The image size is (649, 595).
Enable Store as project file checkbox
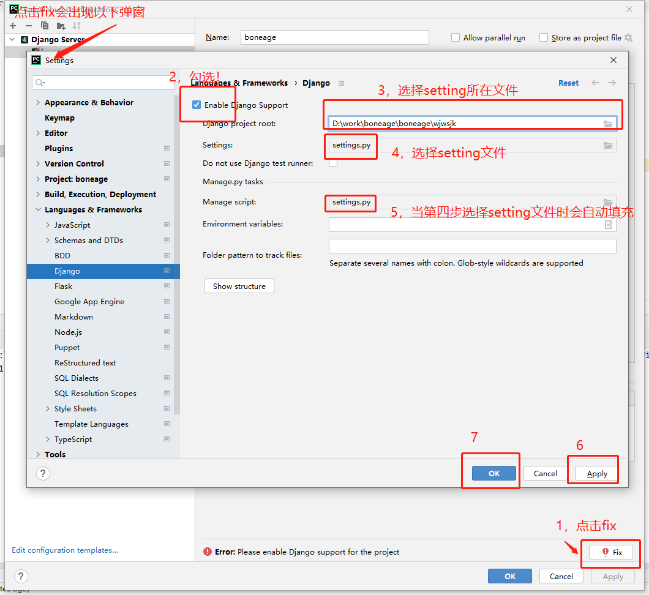pyautogui.click(x=544, y=38)
